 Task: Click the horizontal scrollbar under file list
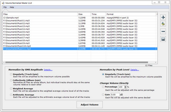pos(79,62)
